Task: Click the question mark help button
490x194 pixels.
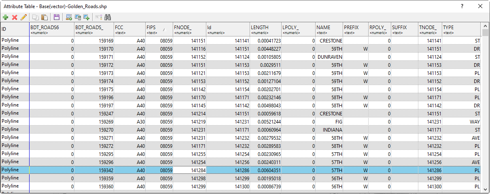Action: (x=462, y=6)
